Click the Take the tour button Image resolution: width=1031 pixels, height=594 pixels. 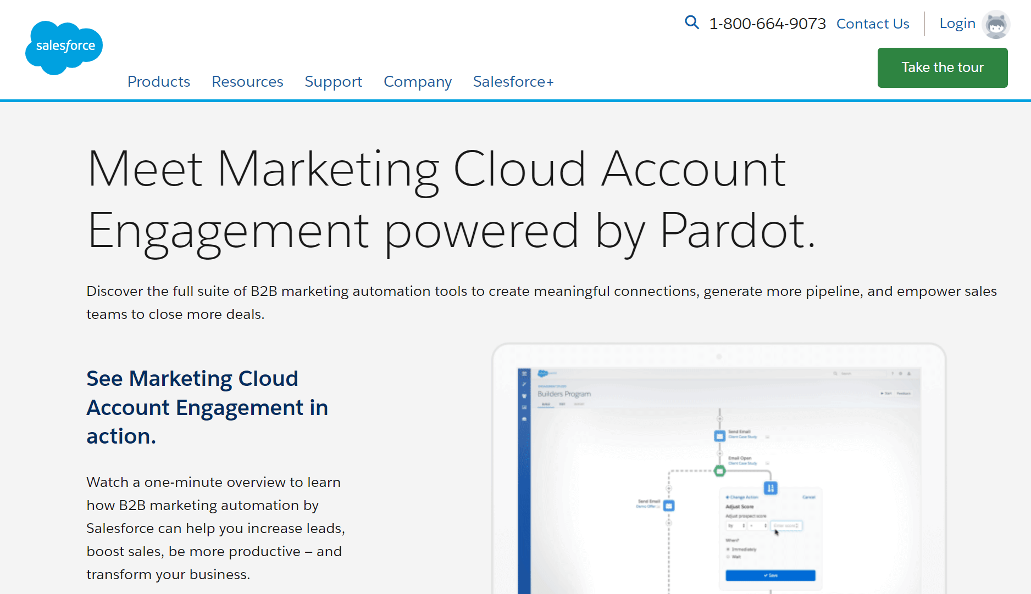[x=942, y=67]
